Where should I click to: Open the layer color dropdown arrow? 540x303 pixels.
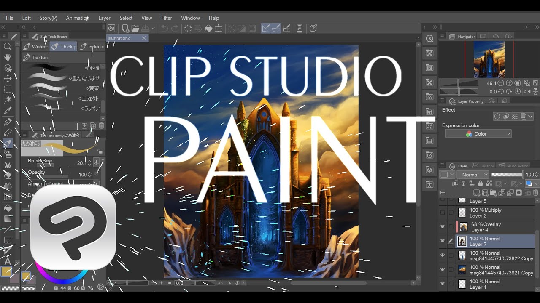(537, 183)
